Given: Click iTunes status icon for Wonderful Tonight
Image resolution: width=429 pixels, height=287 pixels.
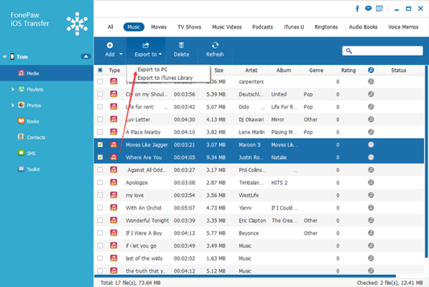Looking at the screenshot, I should click(x=371, y=220).
